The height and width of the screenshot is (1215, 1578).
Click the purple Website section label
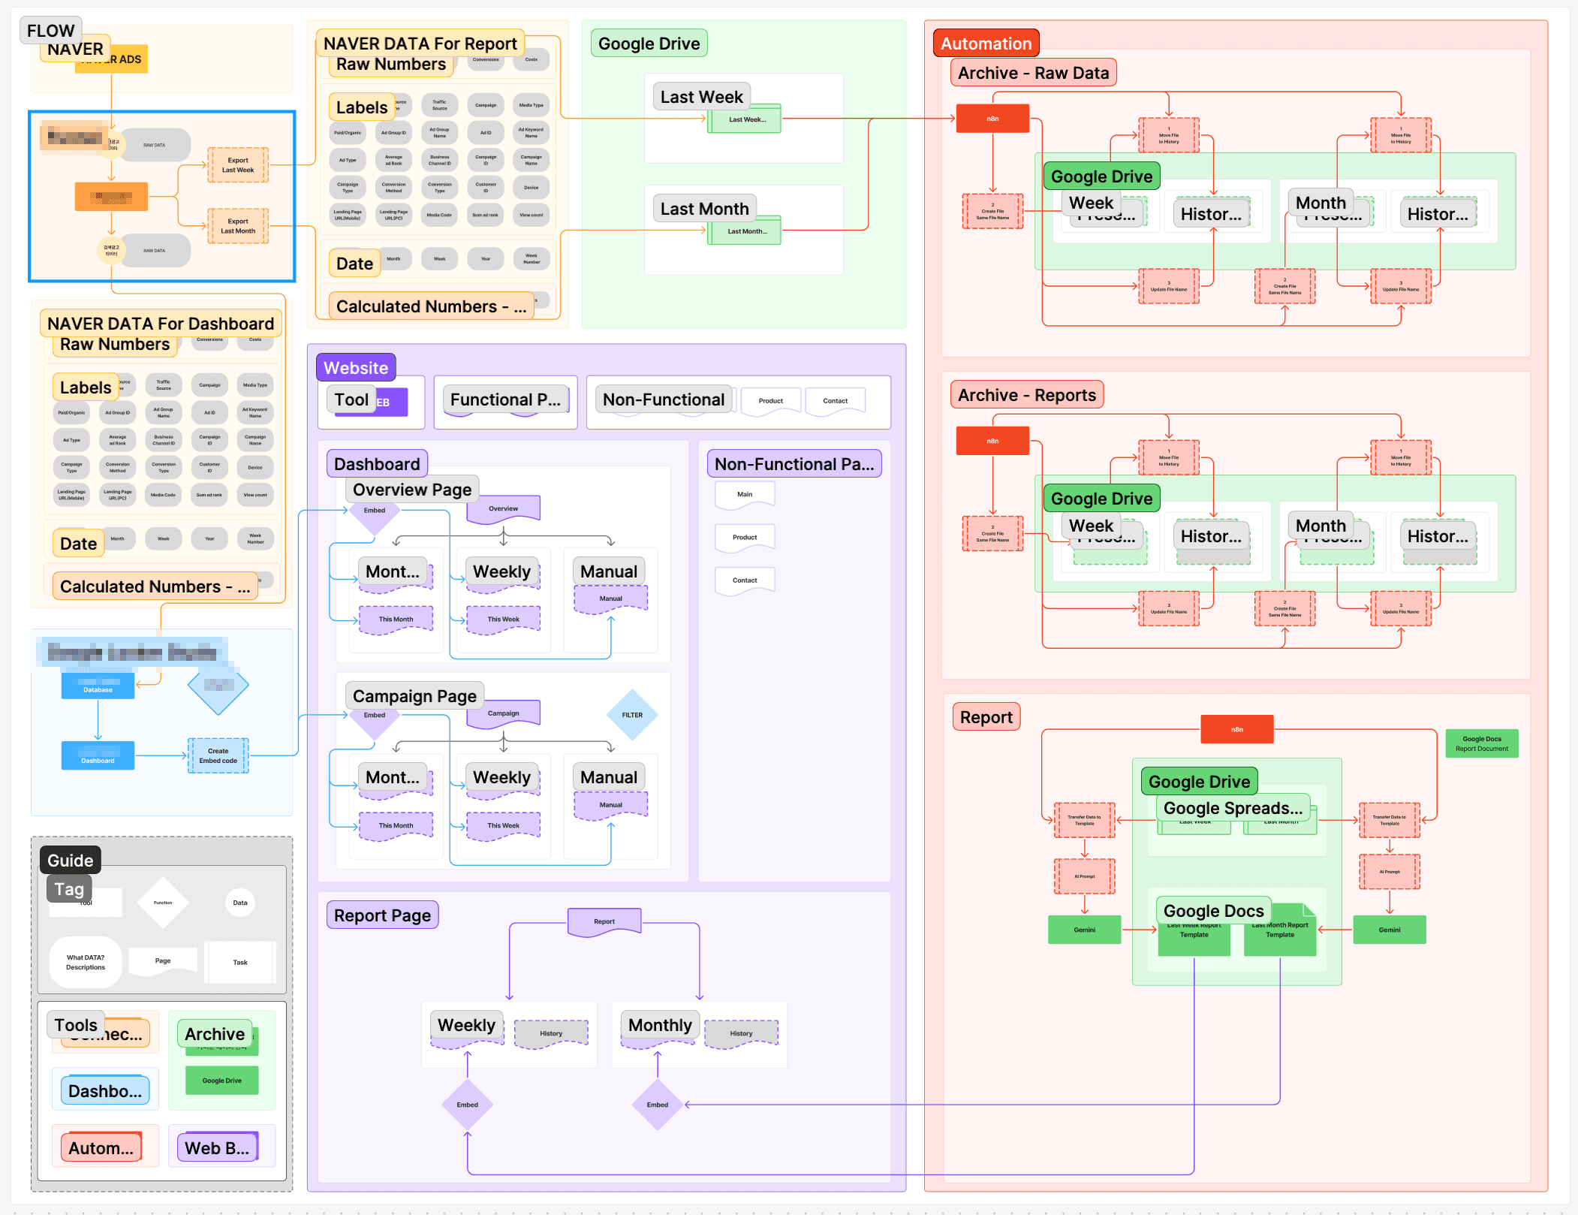tap(355, 368)
